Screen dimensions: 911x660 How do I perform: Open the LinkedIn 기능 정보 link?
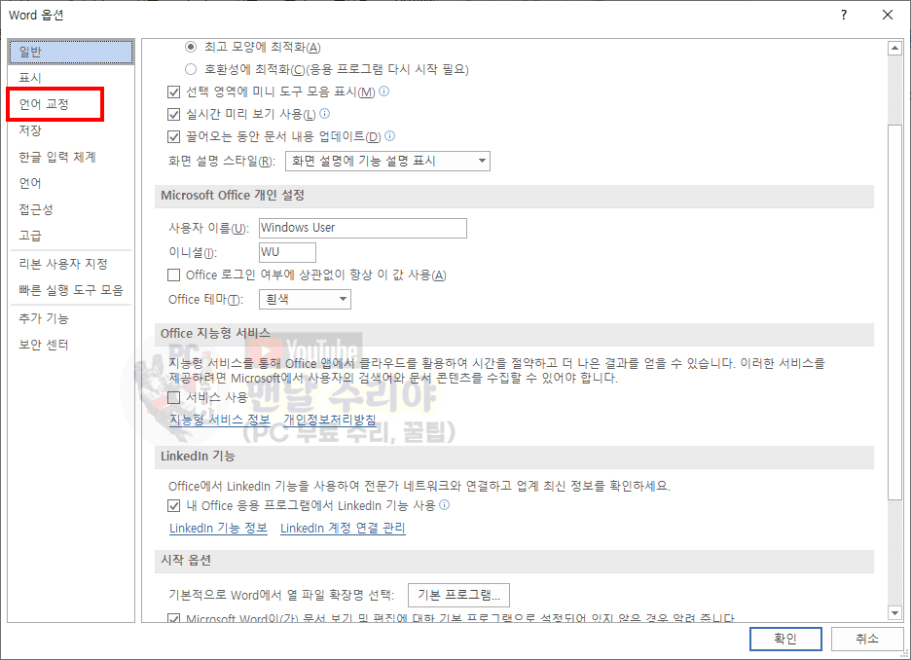218,528
